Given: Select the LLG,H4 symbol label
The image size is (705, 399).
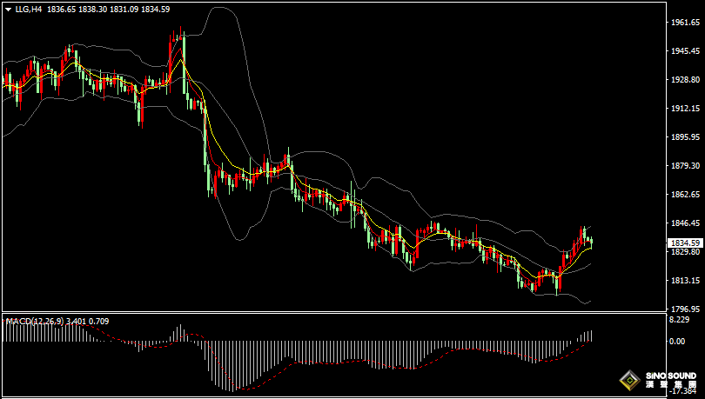Looking at the screenshot, I should pos(28,9).
